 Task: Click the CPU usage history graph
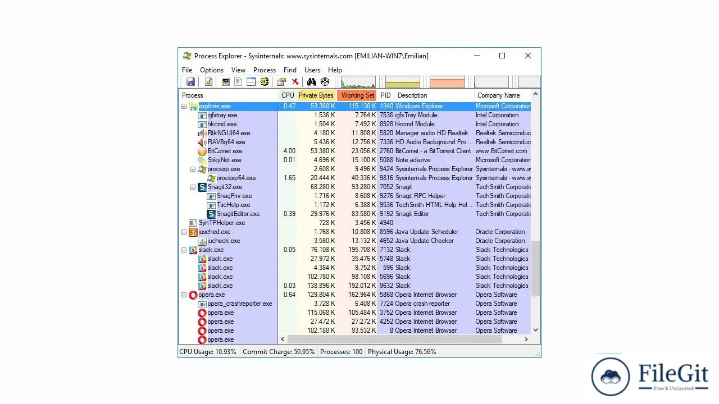coord(358,82)
